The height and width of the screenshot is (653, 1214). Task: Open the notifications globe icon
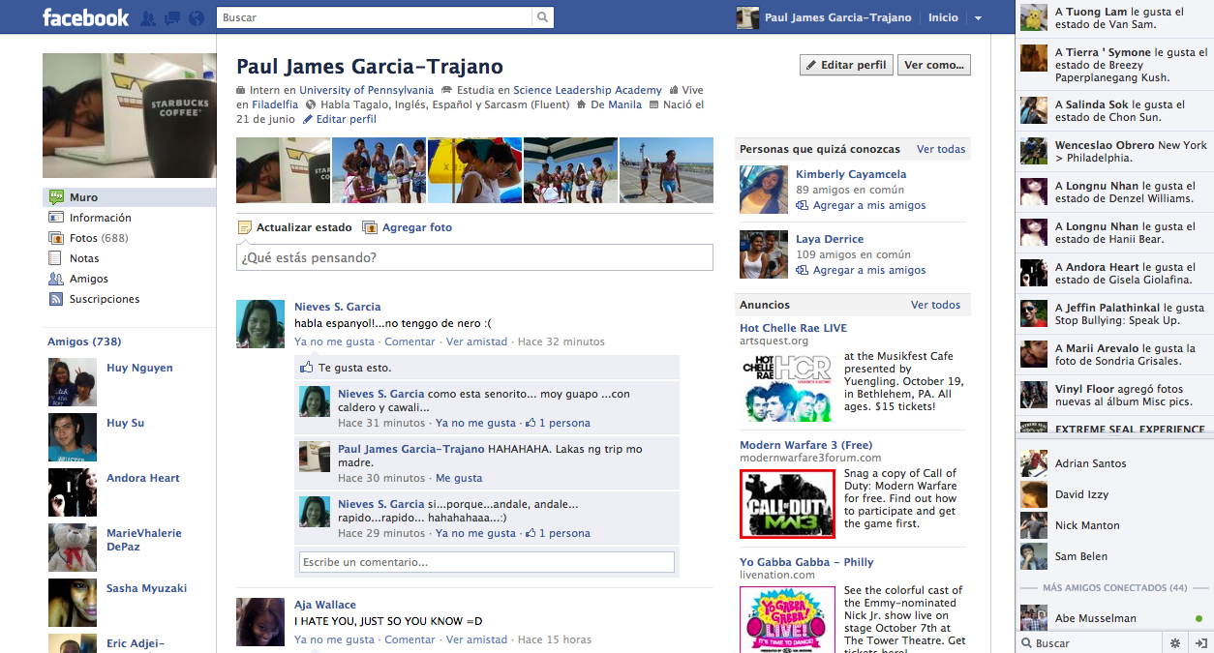[x=197, y=17]
